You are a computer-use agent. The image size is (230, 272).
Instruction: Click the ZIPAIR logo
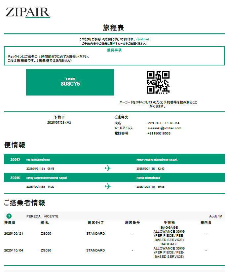pyautogui.click(x=28, y=12)
